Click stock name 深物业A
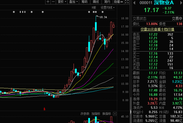 click(164, 3)
